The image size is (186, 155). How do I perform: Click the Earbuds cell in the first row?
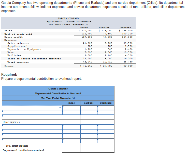coord(89,108)
